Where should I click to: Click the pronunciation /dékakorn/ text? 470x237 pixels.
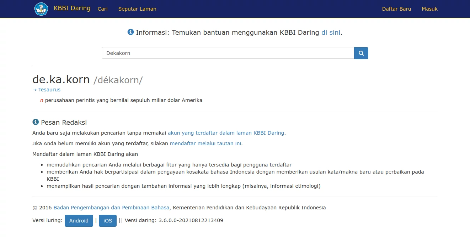[x=118, y=80]
